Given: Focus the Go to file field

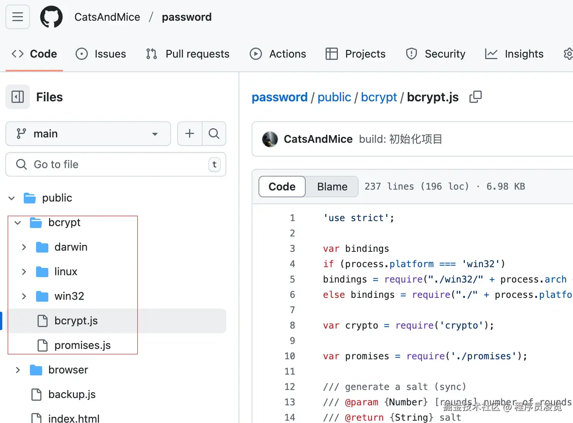Looking at the screenshot, I should point(115,164).
